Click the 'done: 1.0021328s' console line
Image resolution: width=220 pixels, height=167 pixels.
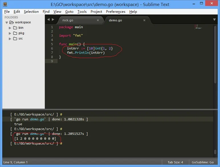coord(49,119)
